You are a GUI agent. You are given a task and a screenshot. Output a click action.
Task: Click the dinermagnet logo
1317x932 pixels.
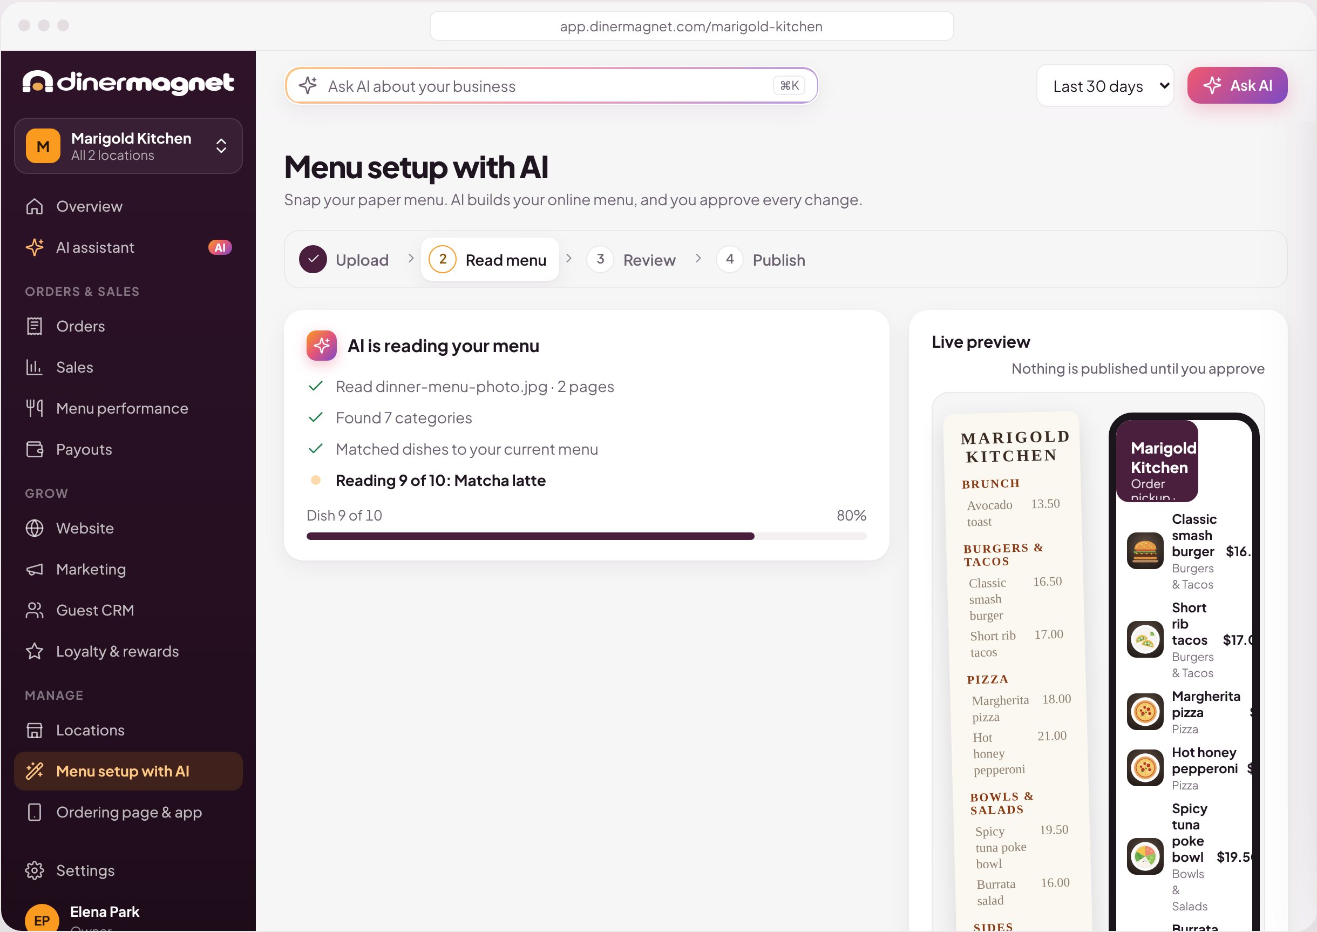pos(128,83)
